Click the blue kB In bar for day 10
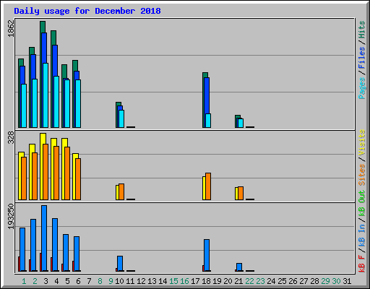This screenshot has height=289, width=370. [x=120, y=264]
